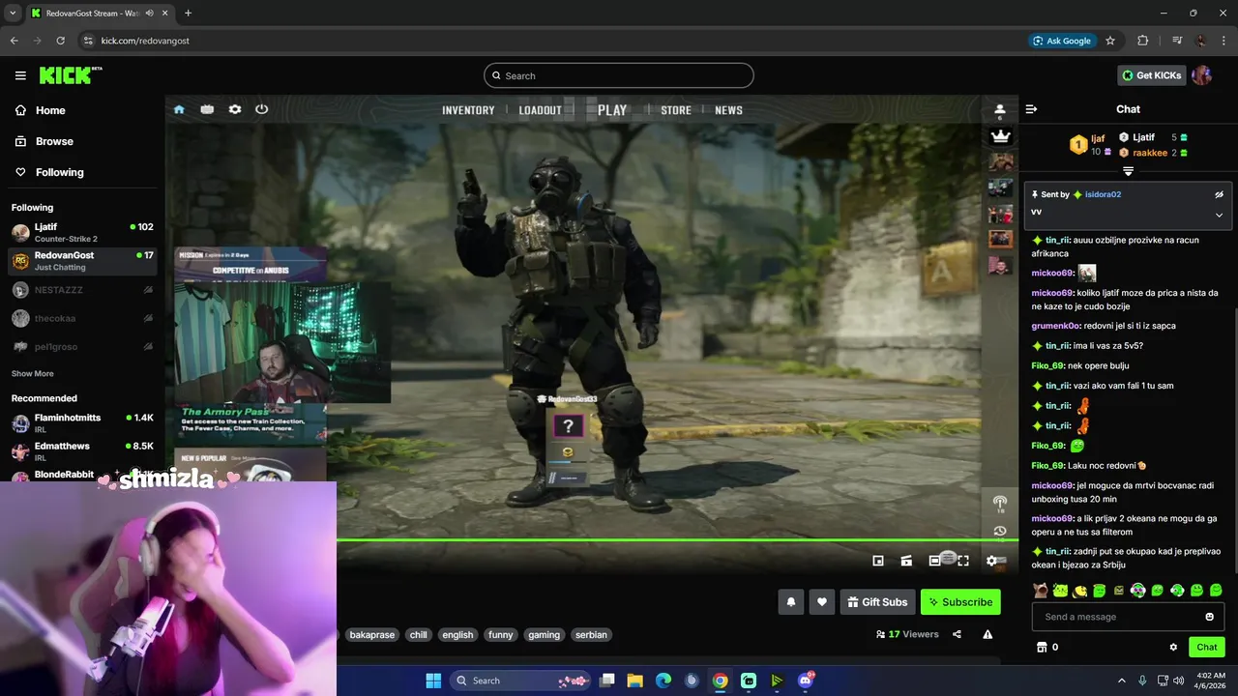
Task: Open video player settings gear
Action: coord(991,561)
